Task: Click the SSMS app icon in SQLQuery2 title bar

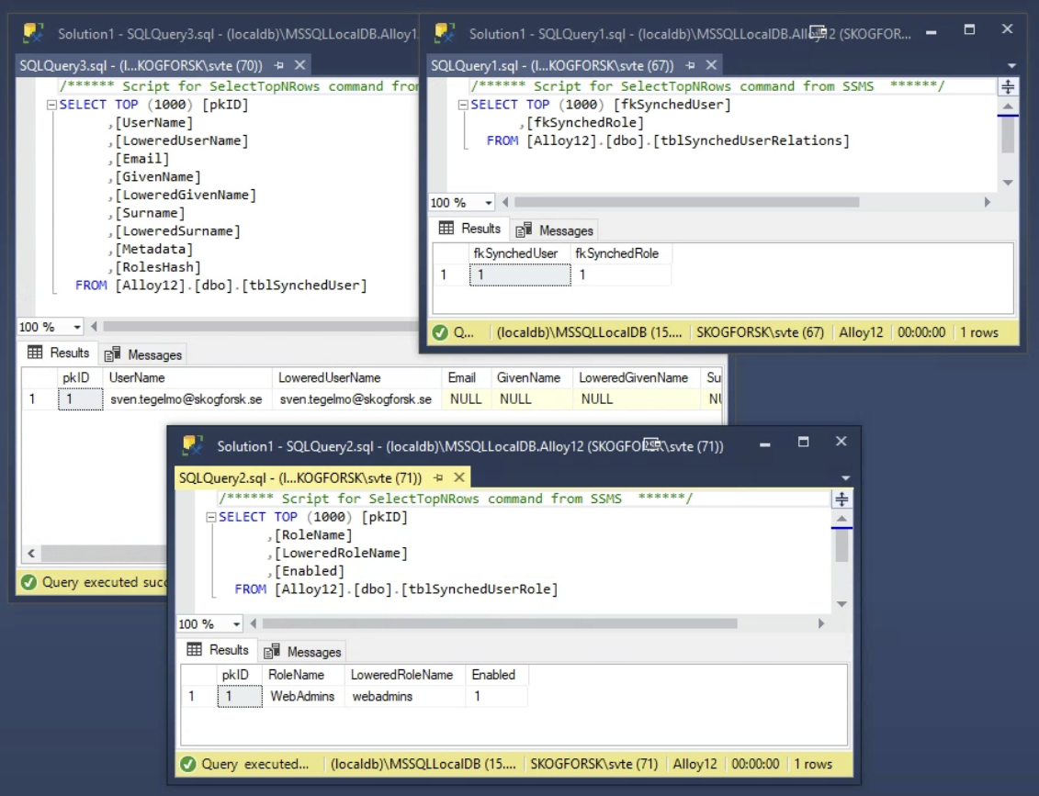Action: pos(192,446)
